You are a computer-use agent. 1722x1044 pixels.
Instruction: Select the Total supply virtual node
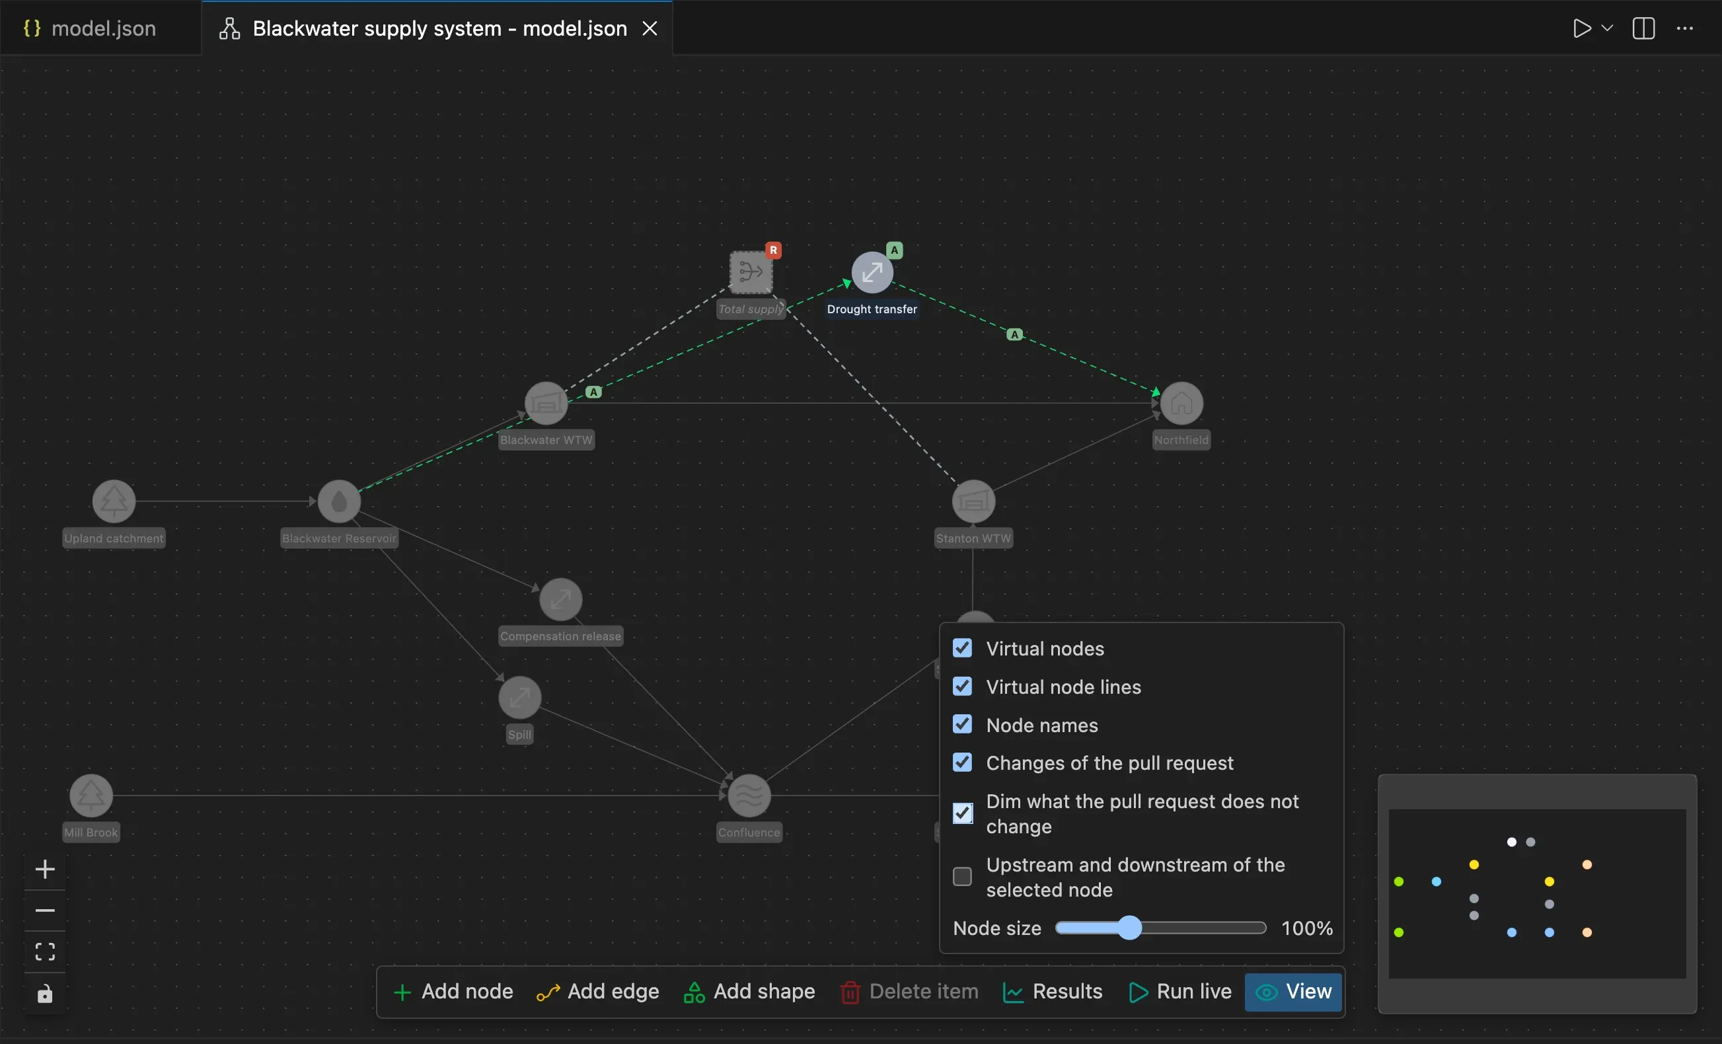click(751, 272)
